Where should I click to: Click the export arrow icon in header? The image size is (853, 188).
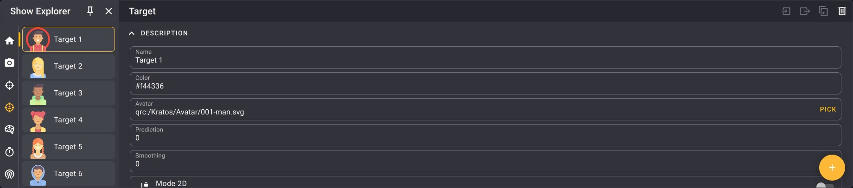pyautogui.click(x=805, y=11)
